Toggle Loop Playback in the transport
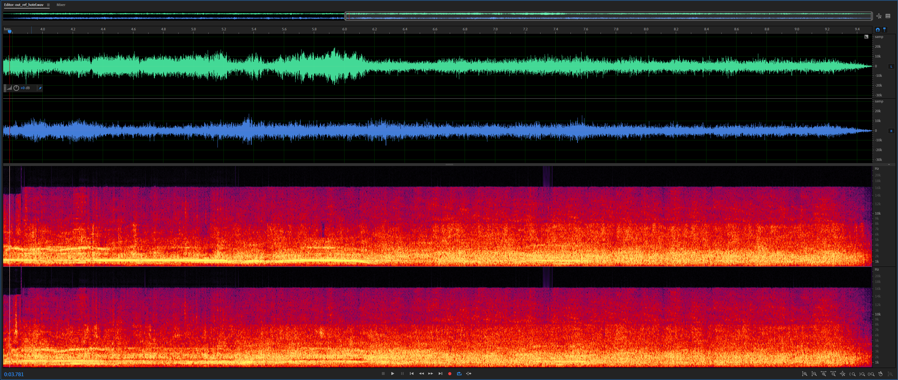Screen dimensions: 898x380 (x=459, y=373)
